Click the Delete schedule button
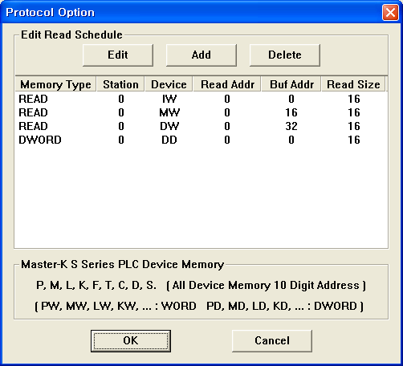This screenshot has width=403, height=366. (285, 55)
